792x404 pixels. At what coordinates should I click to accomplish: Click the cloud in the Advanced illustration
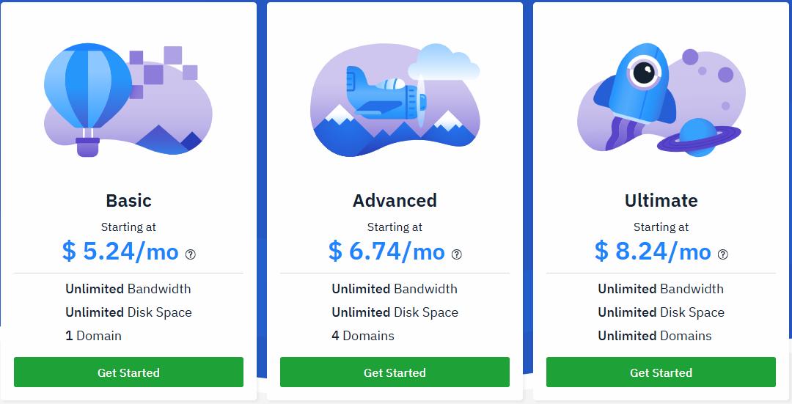444,64
